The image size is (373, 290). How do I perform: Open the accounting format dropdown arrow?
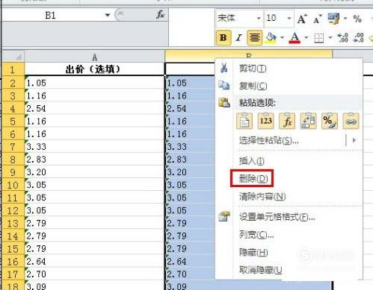pyautogui.click(x=345, y=18)
